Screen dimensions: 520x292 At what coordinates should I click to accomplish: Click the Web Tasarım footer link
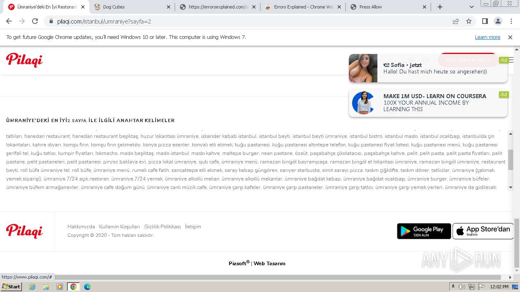point(269,263)
